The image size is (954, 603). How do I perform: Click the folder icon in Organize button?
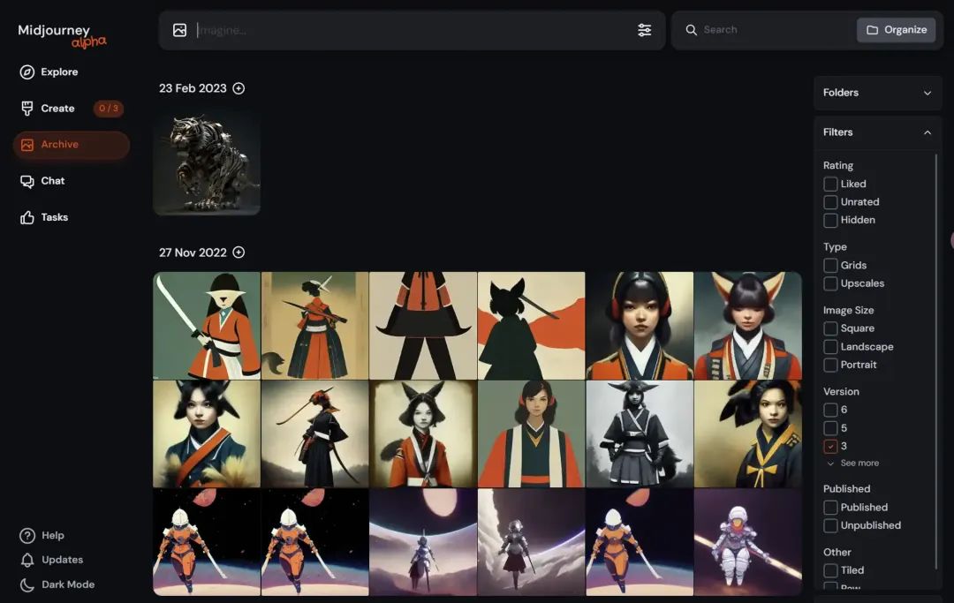[872, 30]
